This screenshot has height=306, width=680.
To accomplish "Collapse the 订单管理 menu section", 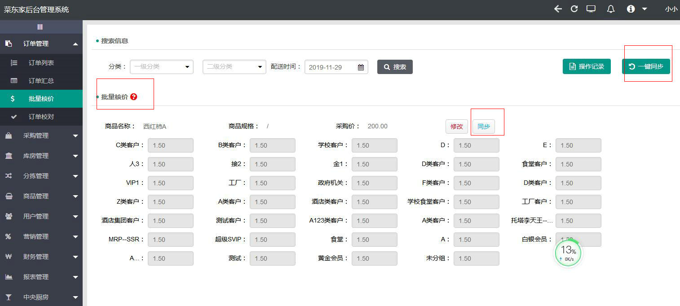I will click(41, 44).
